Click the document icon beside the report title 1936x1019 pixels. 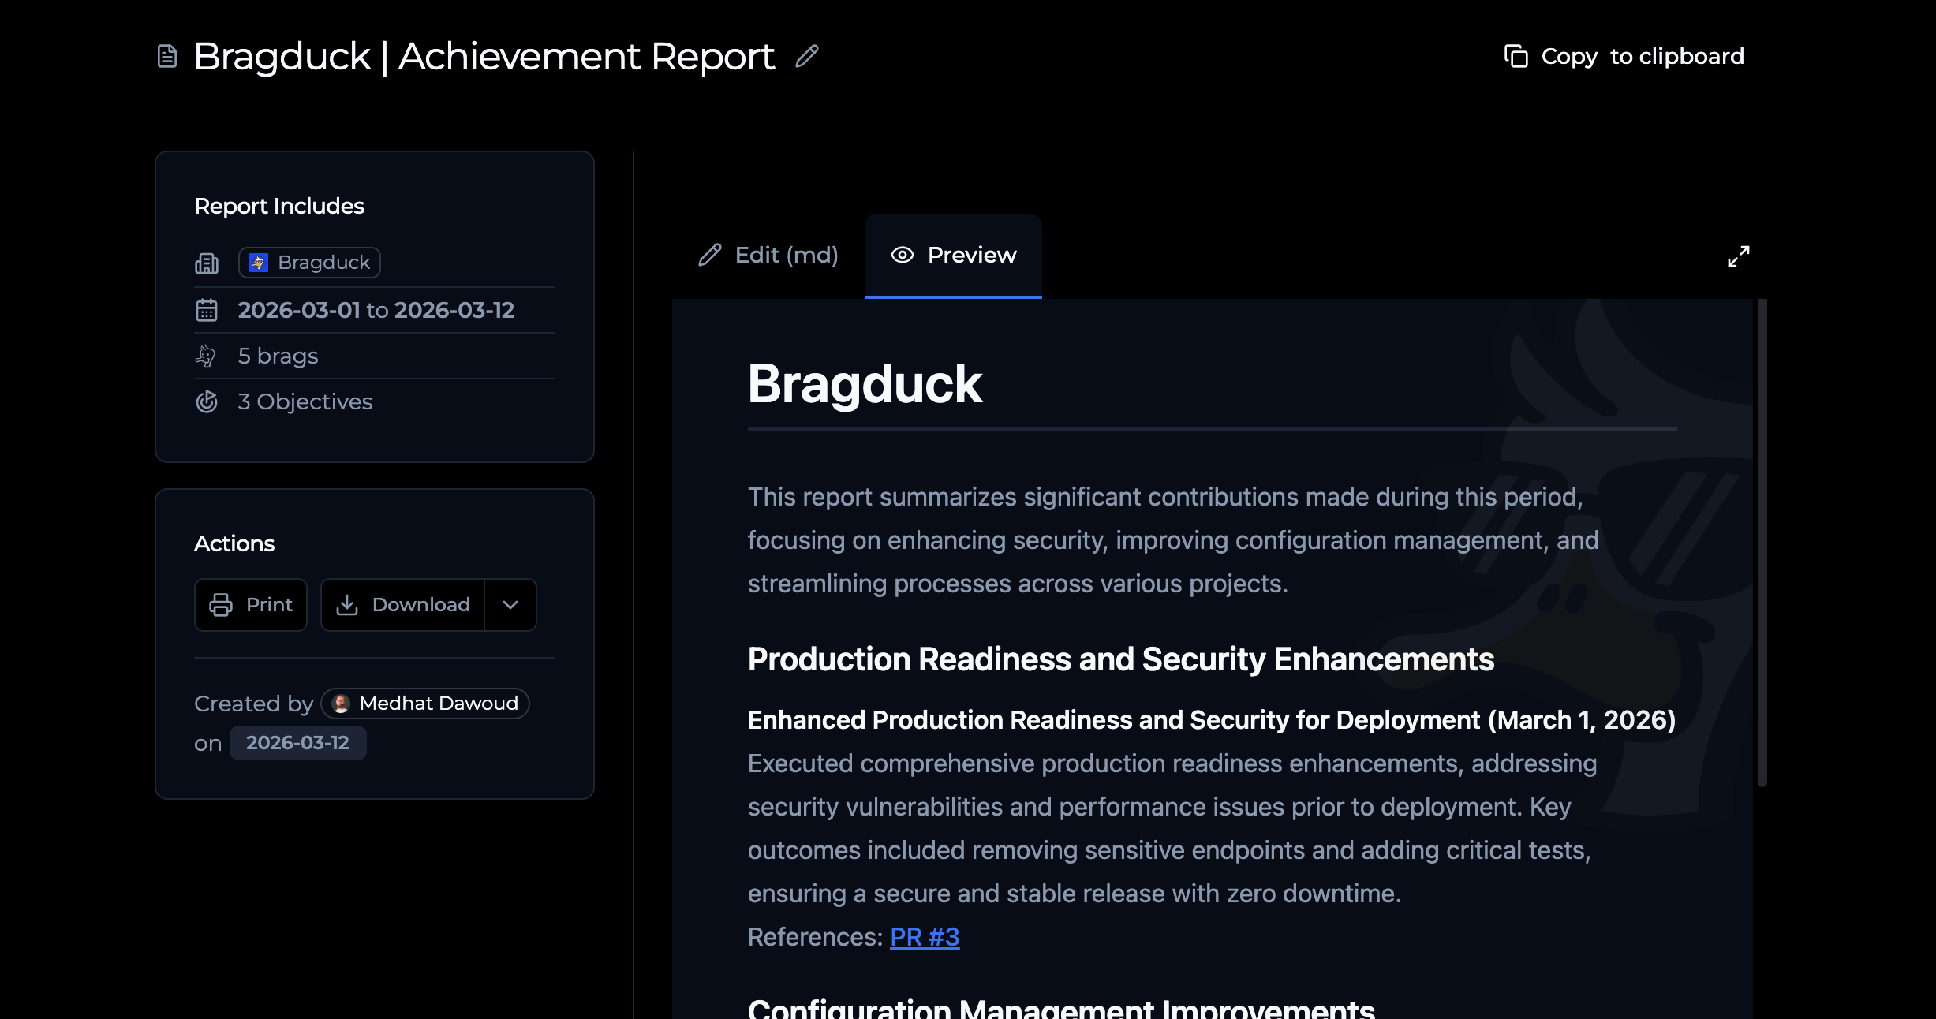(166, 55)
